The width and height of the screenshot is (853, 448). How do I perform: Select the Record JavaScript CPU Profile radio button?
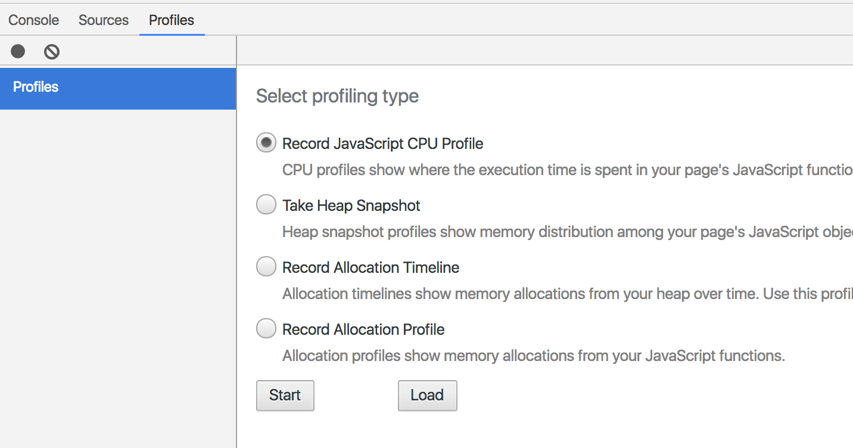coord(266,143)
